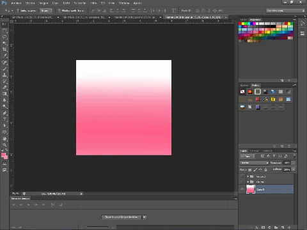The image size is (307, 230).
Task: Switch to the Canales tab
Action: click(x=254, y=151)
